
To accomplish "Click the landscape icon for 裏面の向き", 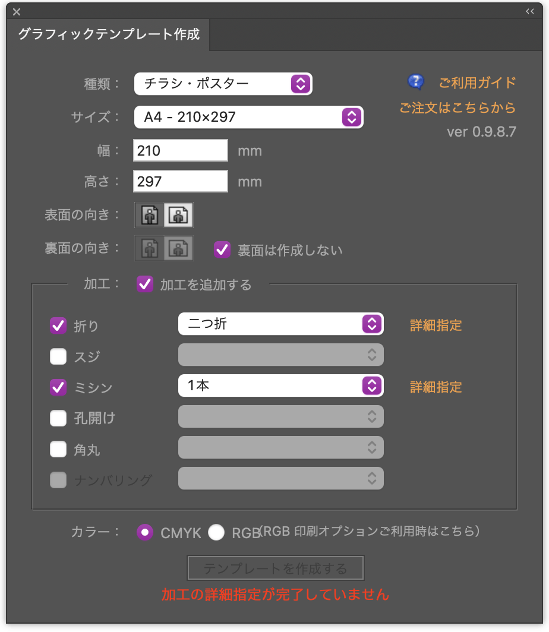I will tap(178, 249).
